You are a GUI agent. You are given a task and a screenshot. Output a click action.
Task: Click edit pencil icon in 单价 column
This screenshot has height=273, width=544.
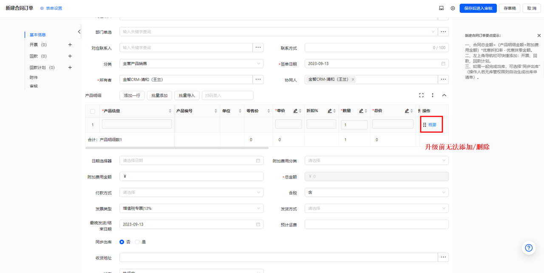295,111
